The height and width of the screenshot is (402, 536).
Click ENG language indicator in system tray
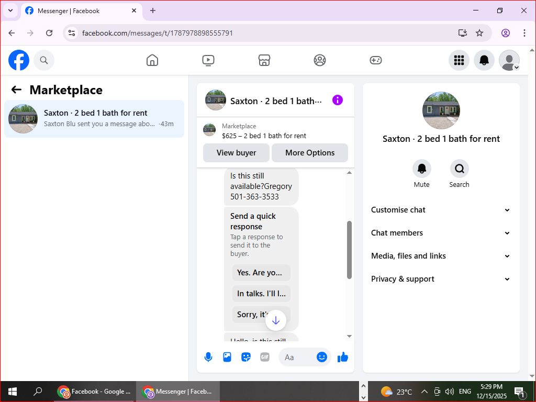point(465,392)
